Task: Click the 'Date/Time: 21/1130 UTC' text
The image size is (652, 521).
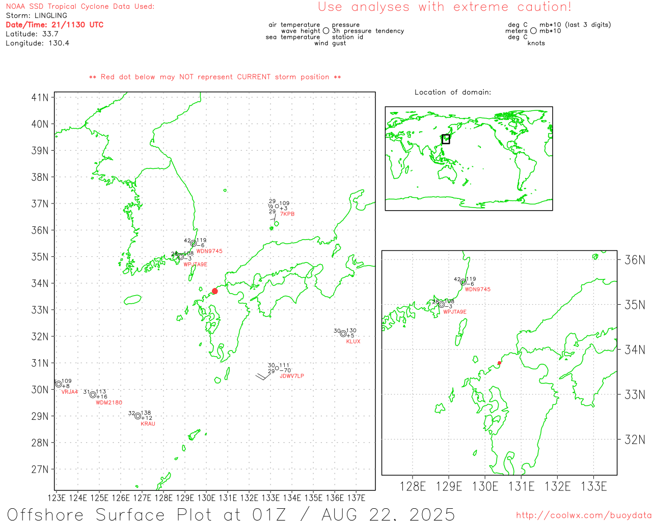Action: [55, 24]
